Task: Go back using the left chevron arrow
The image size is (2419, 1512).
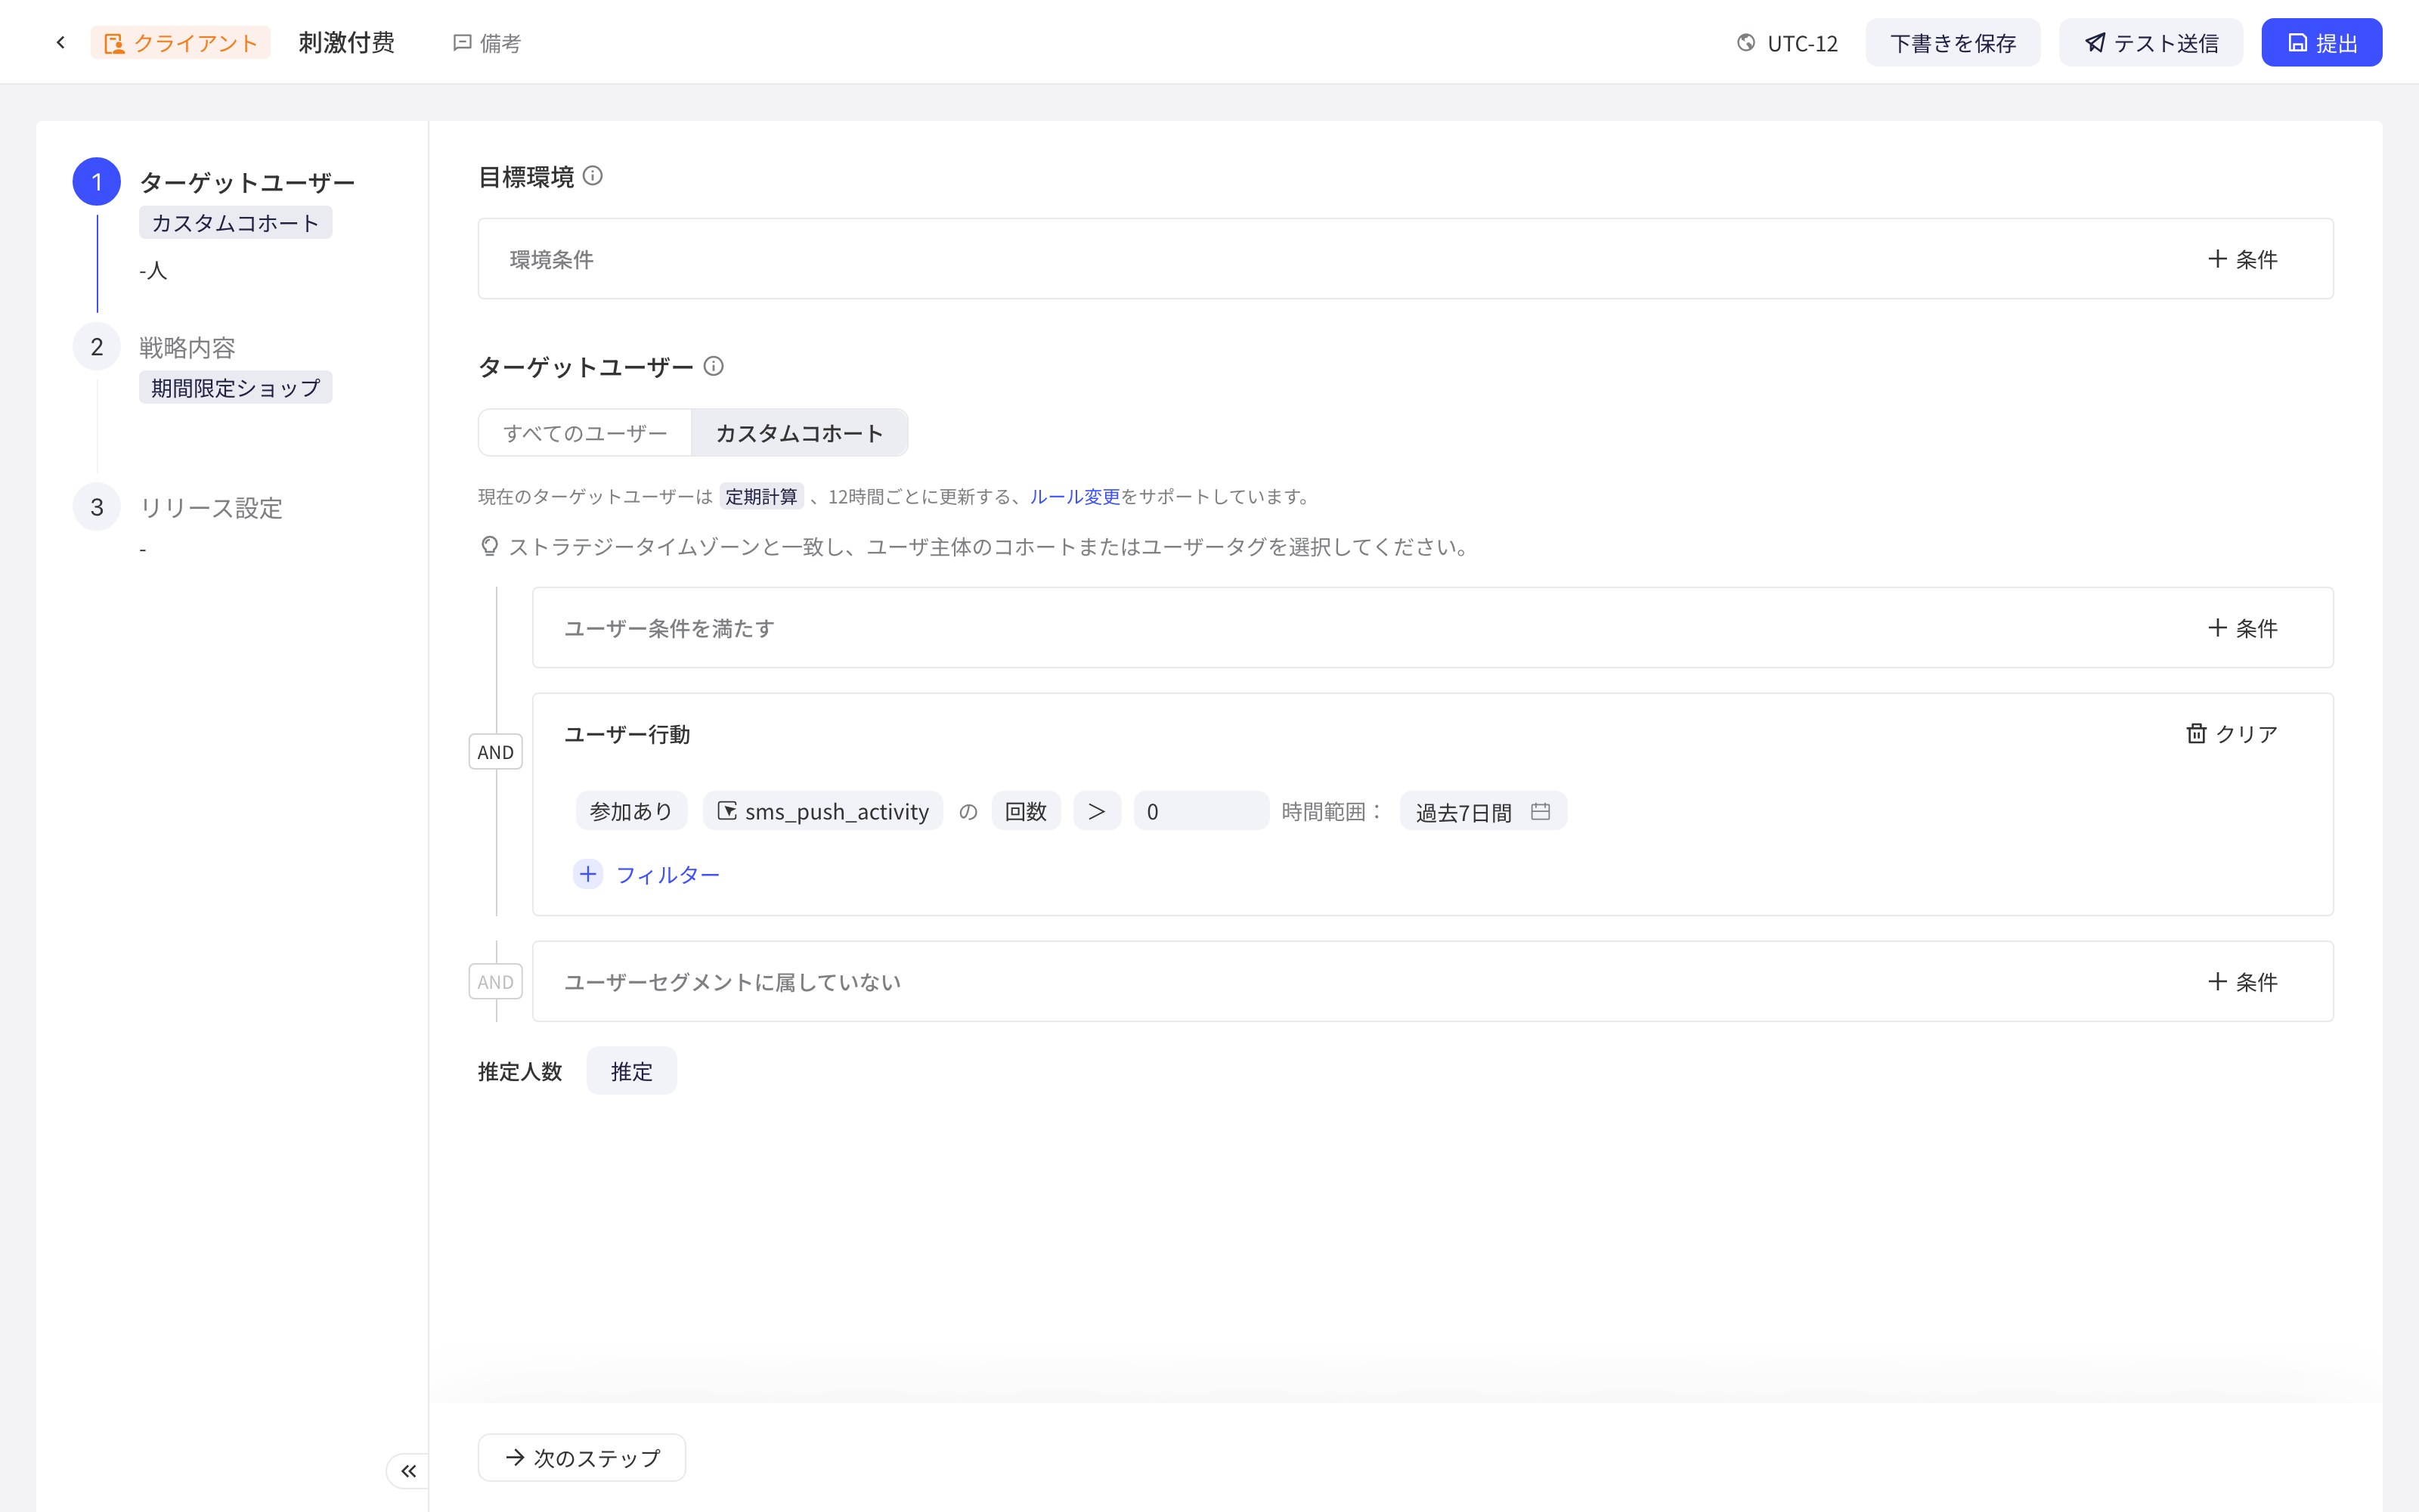Action: pos(61,43)
